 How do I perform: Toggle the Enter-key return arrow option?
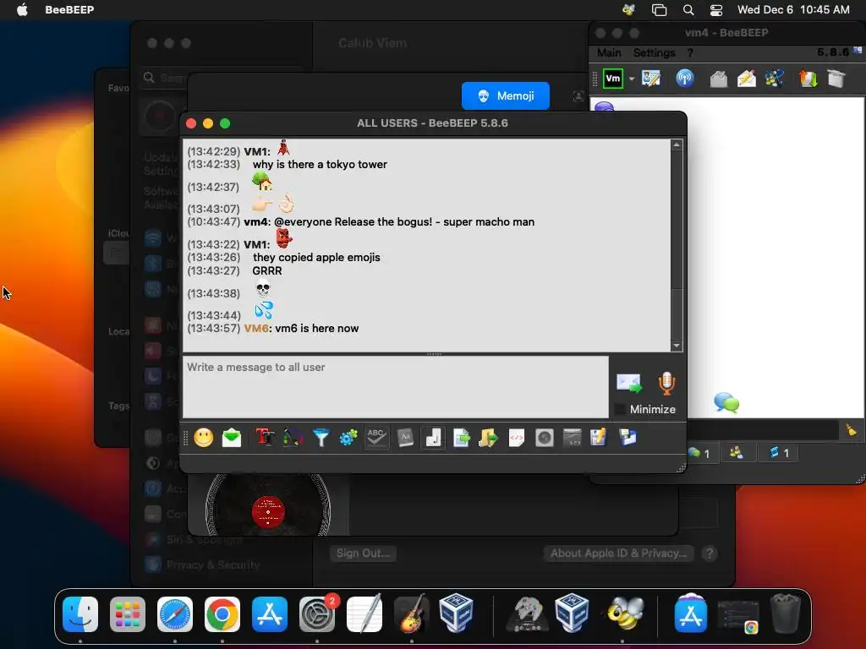433,439
